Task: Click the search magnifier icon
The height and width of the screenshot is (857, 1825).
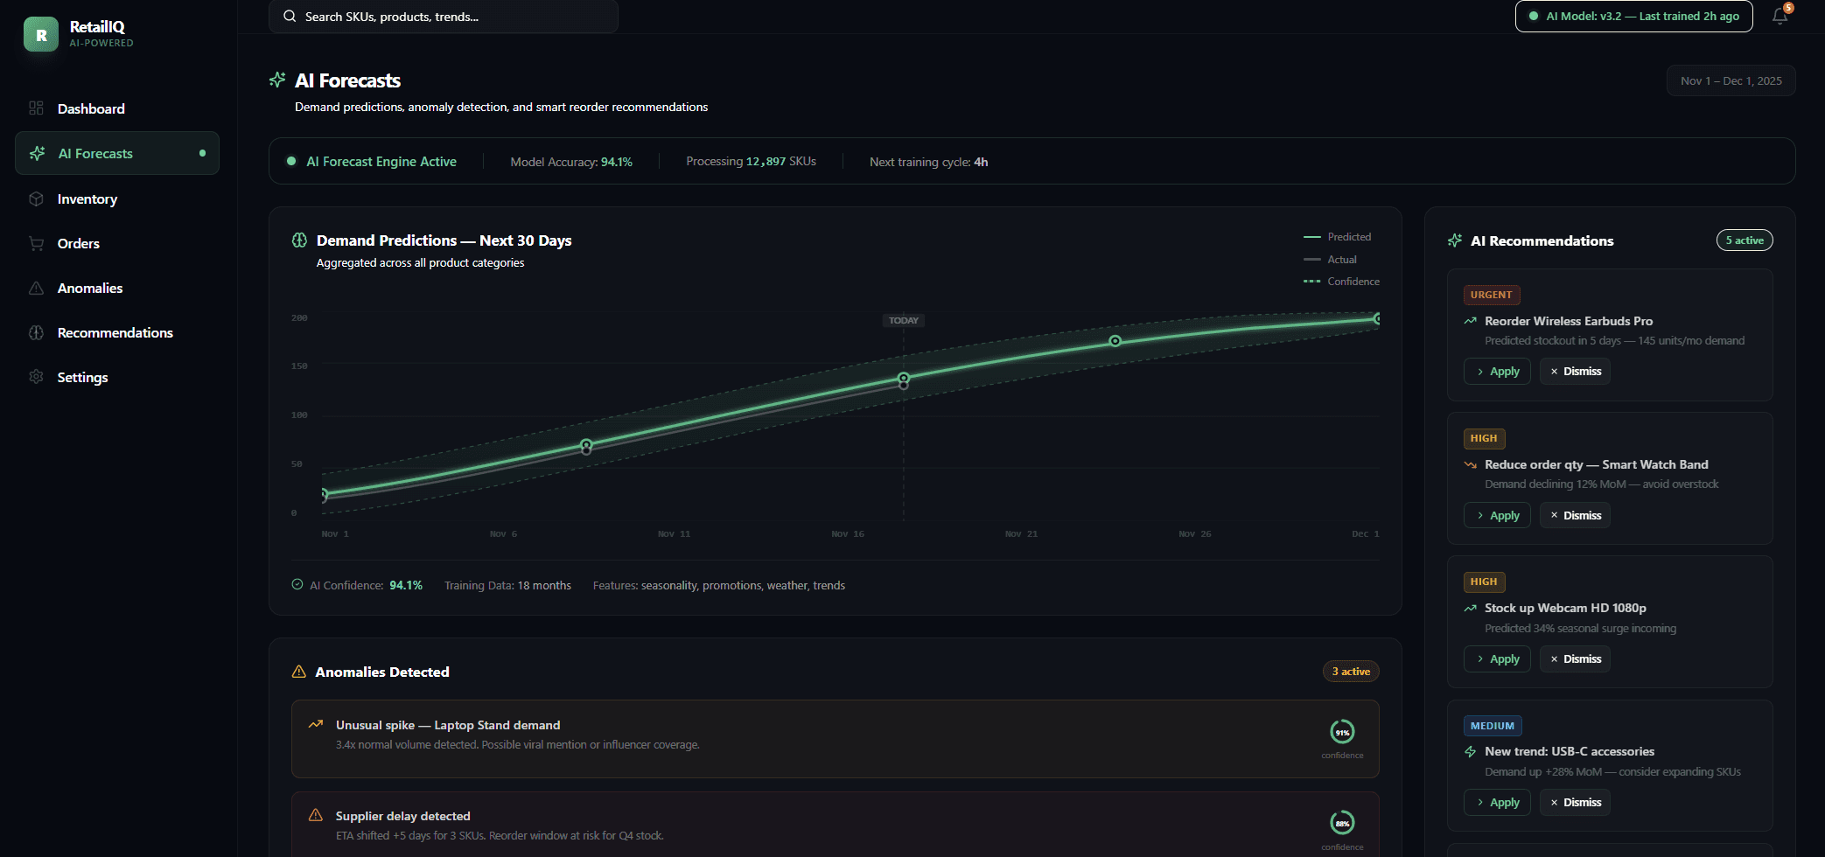Action: point(290,17)
